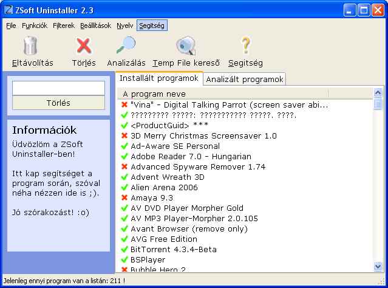Click green check beside question-mark named entry

point(124,115)
